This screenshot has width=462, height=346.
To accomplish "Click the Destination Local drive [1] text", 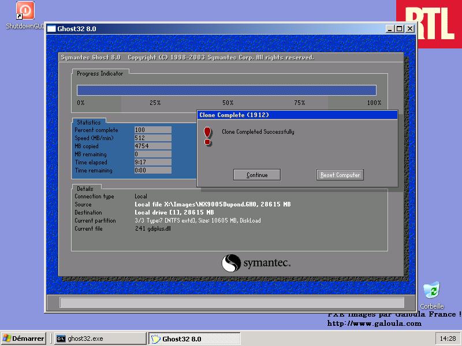I will pyautogui.click(x=174, y=212).
